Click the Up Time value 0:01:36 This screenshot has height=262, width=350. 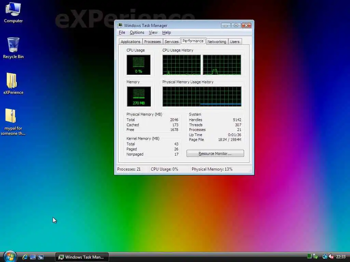click(234, 135)
